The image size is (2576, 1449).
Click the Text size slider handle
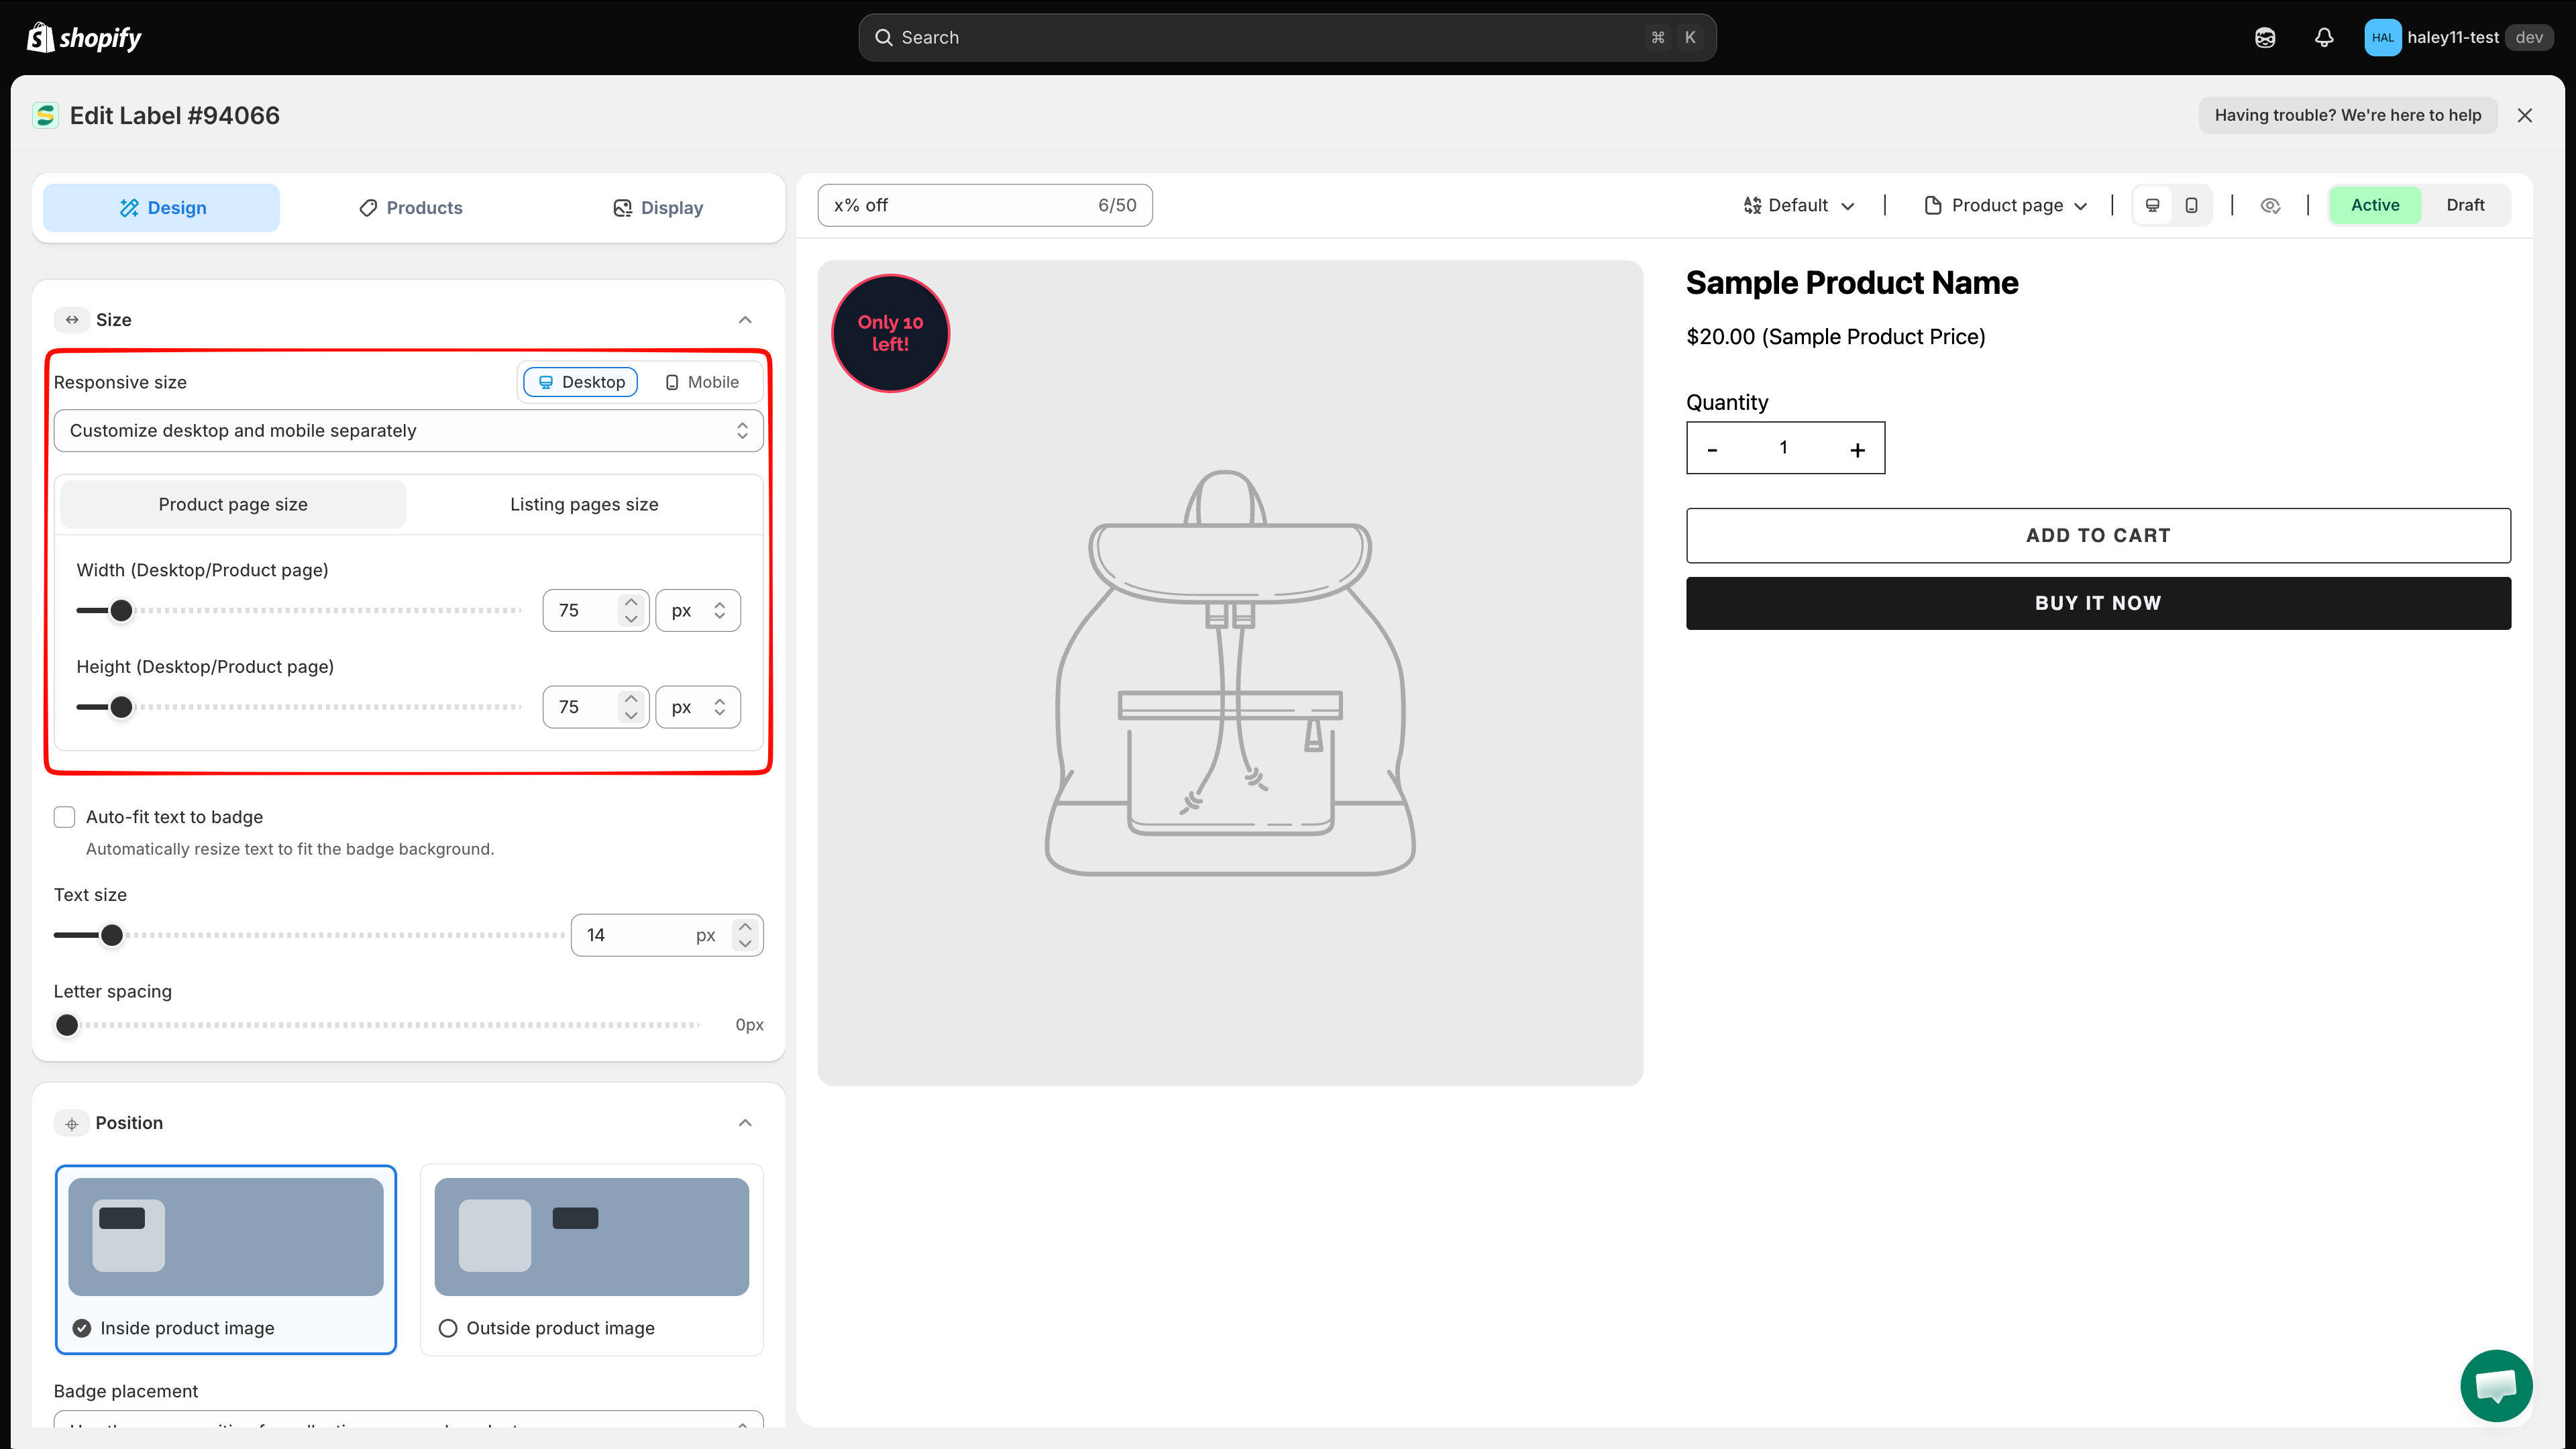click(112, 935)
